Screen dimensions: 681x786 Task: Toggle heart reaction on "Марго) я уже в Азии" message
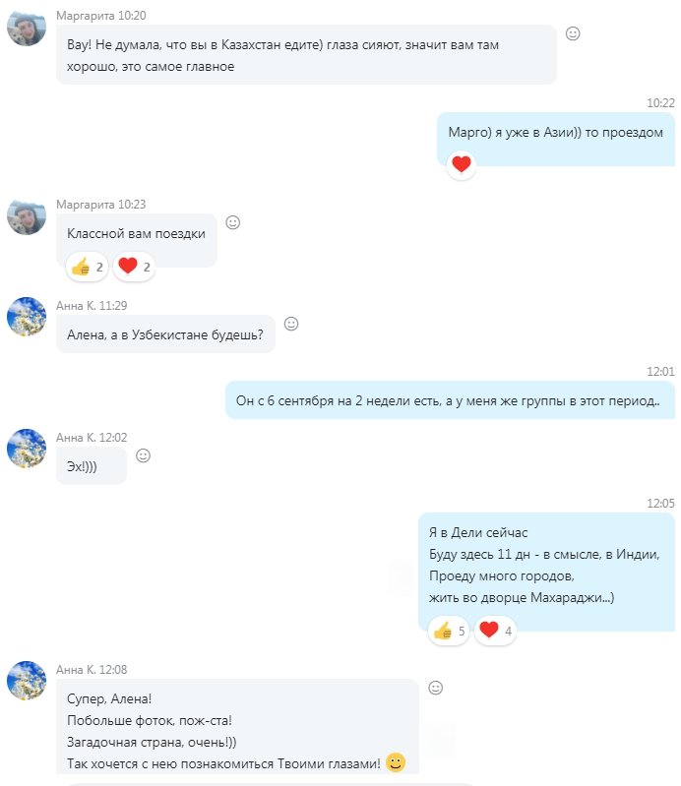(x=462, y=164)
